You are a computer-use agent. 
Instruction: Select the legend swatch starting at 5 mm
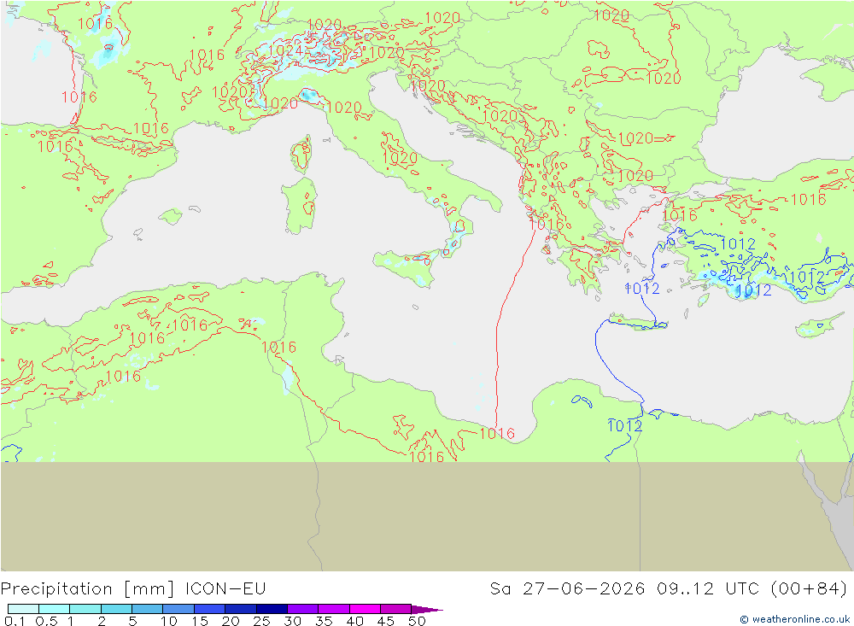coord(147,609)
